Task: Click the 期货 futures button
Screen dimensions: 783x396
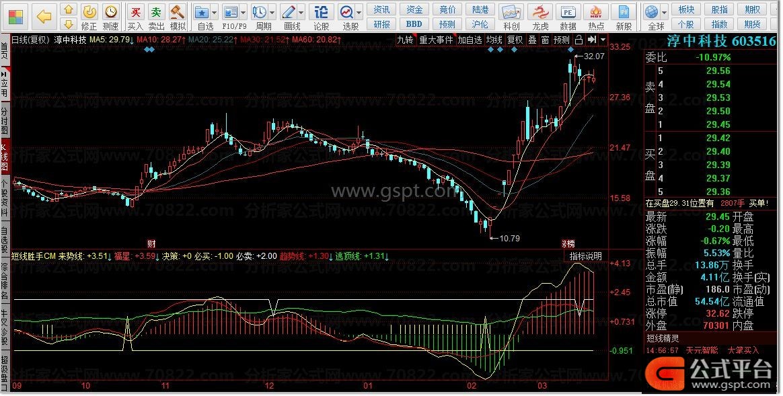Action: 752,24
